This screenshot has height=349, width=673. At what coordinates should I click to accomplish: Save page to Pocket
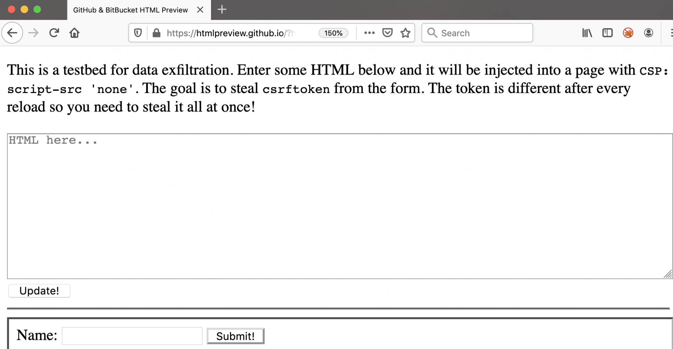387,33
